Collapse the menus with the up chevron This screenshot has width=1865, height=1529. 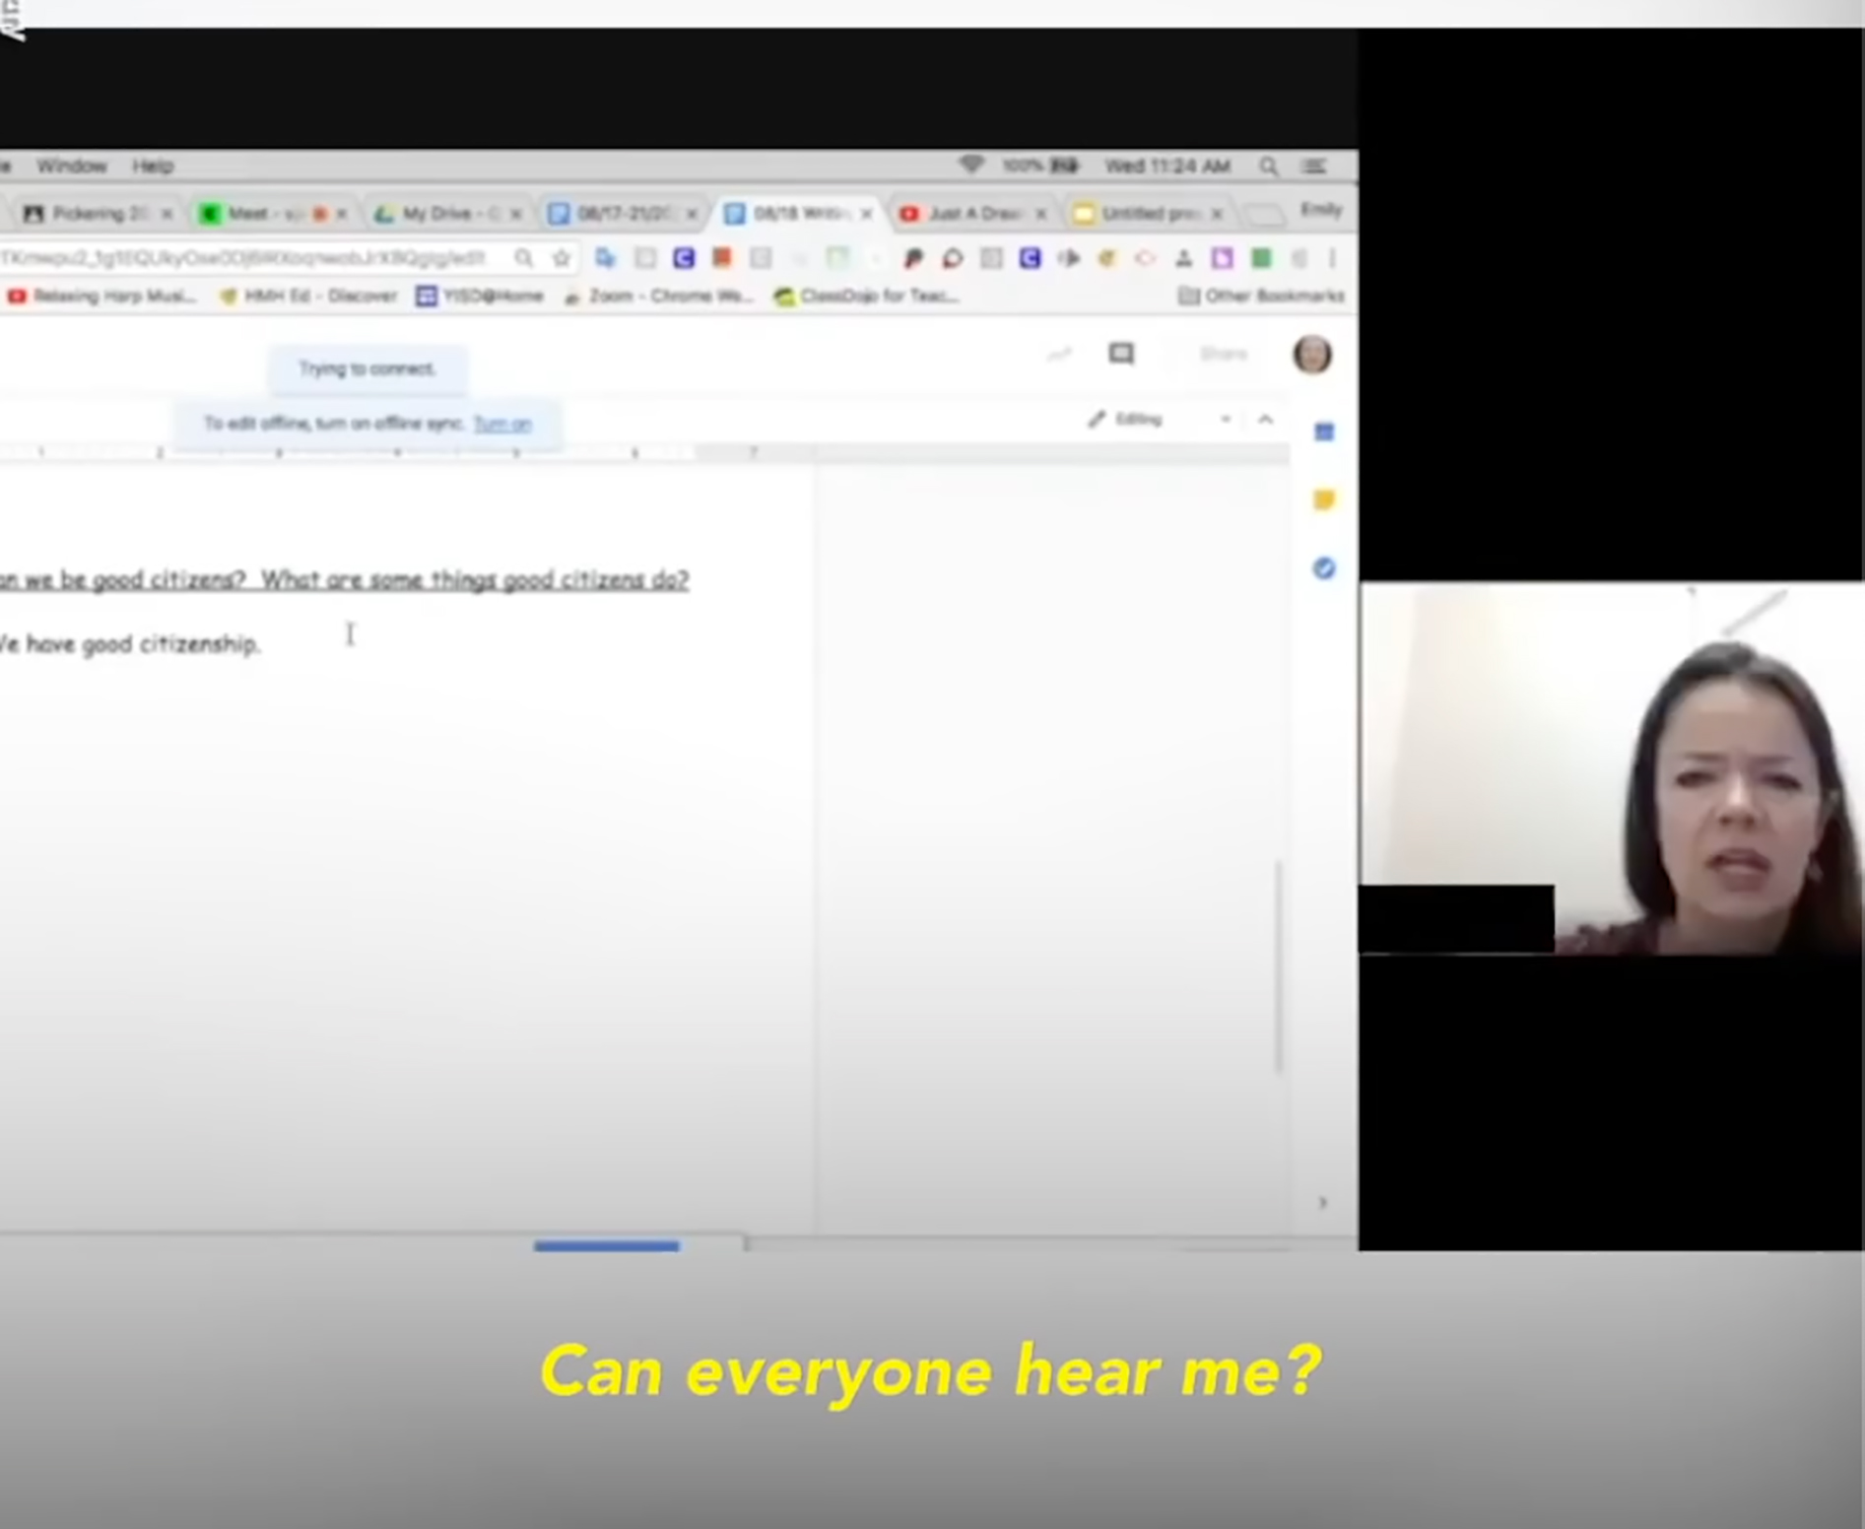click(x=1266, y=420)
